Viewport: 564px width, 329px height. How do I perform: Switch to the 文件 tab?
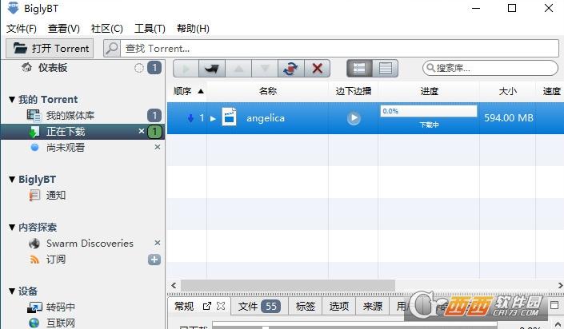[259, 306]
